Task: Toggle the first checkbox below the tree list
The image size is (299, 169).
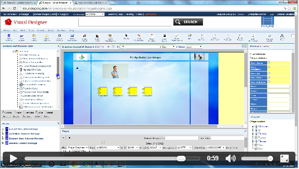Action: coord(3,112)
